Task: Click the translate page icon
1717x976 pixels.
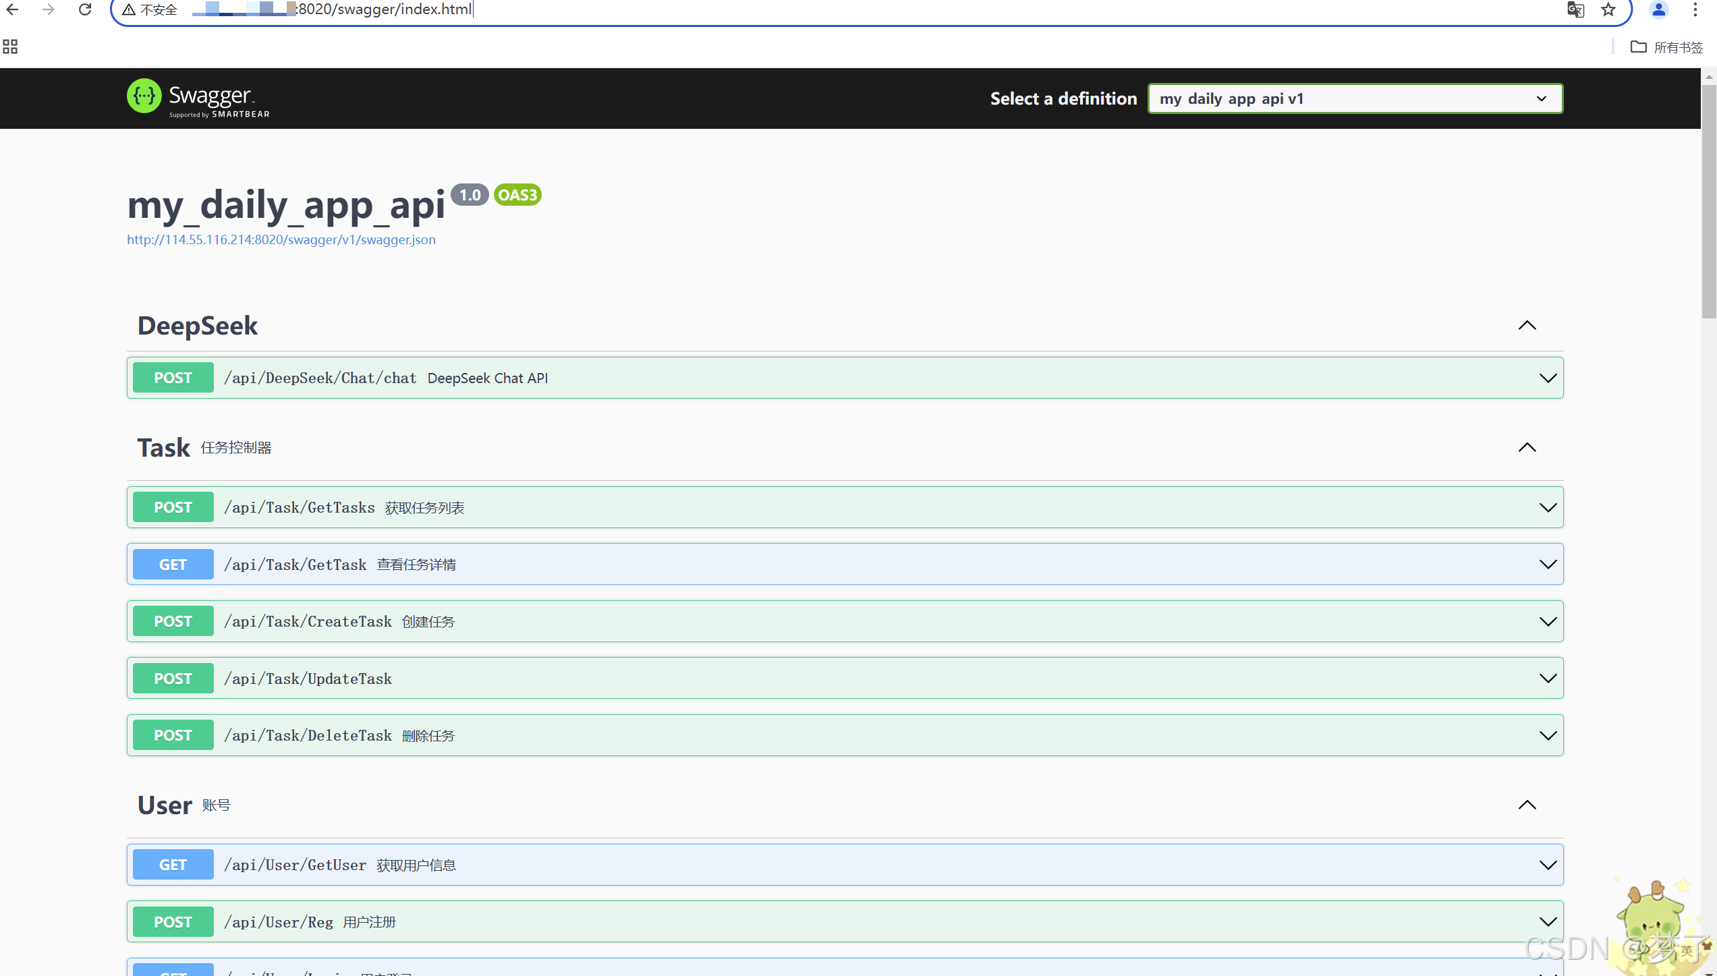Action: 1575,9
